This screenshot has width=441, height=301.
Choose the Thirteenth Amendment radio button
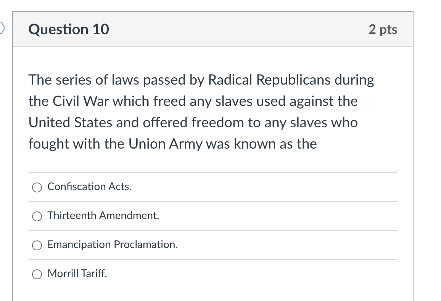37,216
